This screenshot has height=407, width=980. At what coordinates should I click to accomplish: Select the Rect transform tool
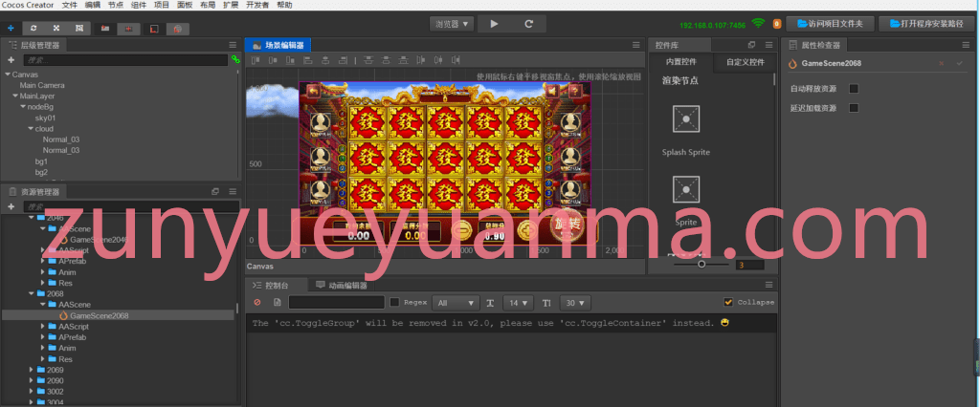(79, 28)
